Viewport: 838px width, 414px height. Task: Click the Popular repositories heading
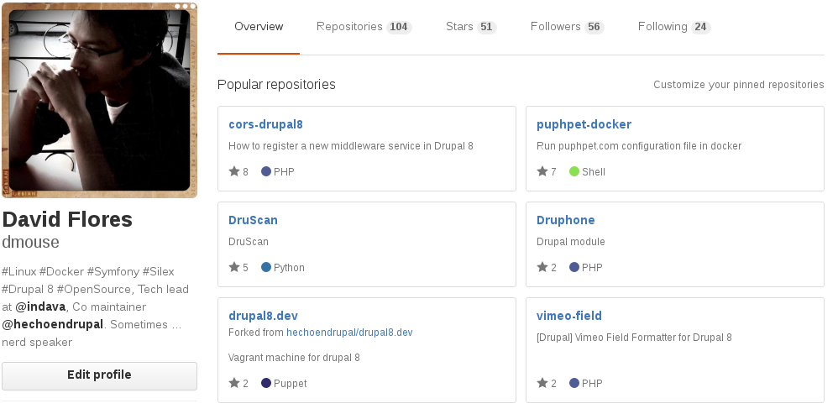[x=276, y=85]
